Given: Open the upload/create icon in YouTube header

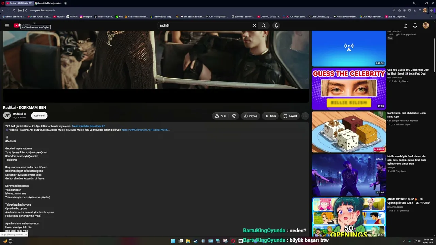Looking at the screenshot, I should coord(406,26).
